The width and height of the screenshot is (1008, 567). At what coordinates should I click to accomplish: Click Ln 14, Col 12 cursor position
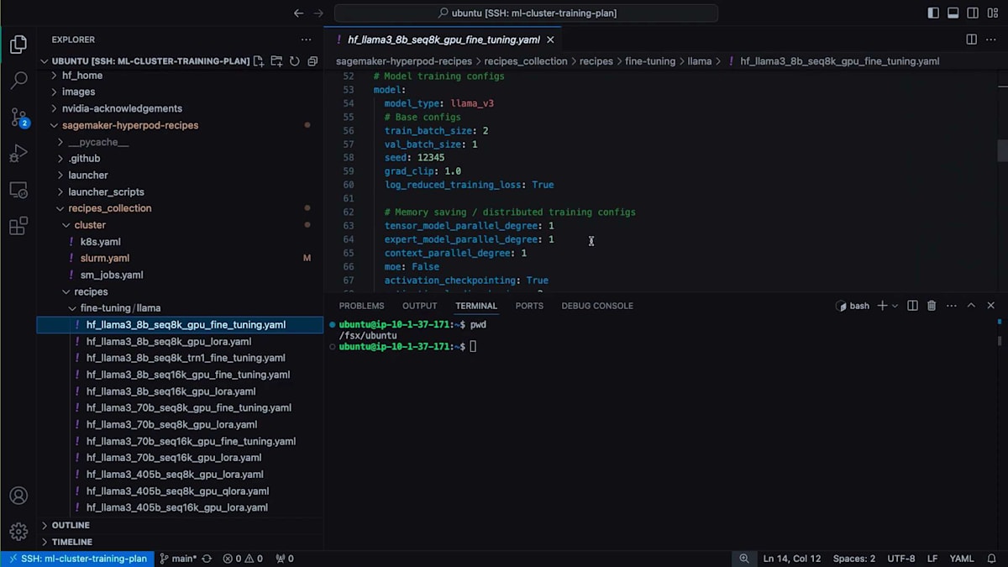pyautogui.click(x=791, y=559)
